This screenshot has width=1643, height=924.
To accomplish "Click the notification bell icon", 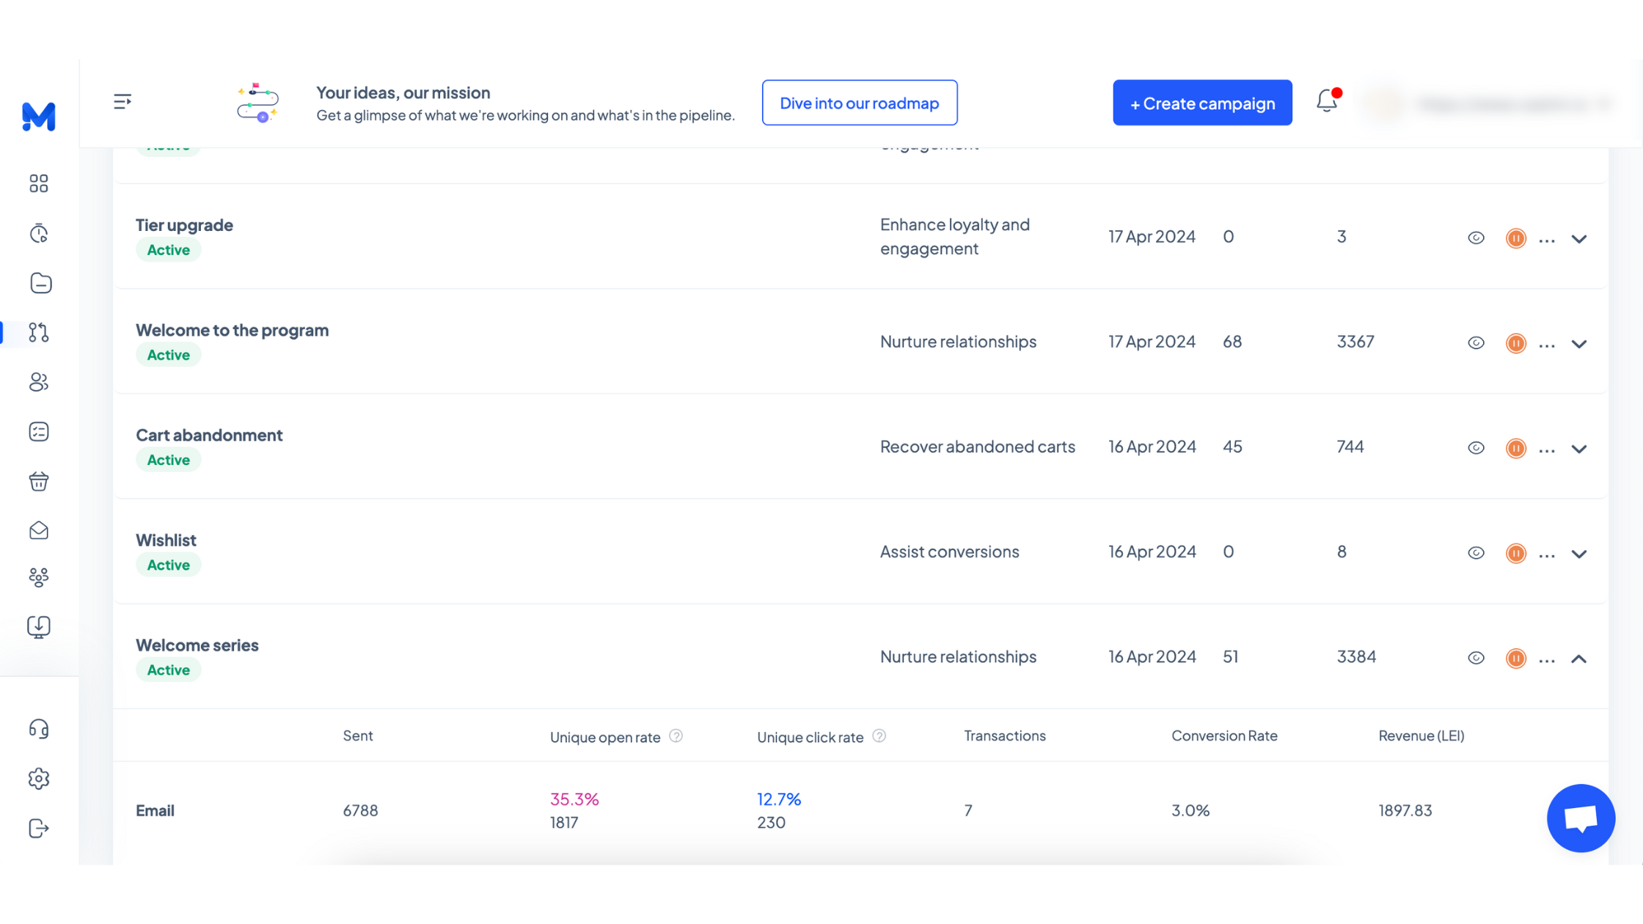I will 1327,101.
